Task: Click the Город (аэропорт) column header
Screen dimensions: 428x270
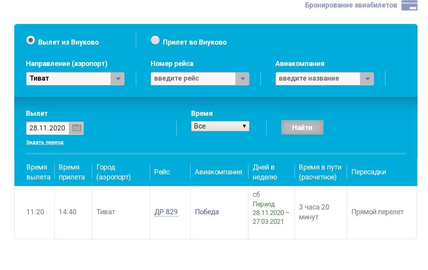Action: pyautogui.click(x=114, y=172)
